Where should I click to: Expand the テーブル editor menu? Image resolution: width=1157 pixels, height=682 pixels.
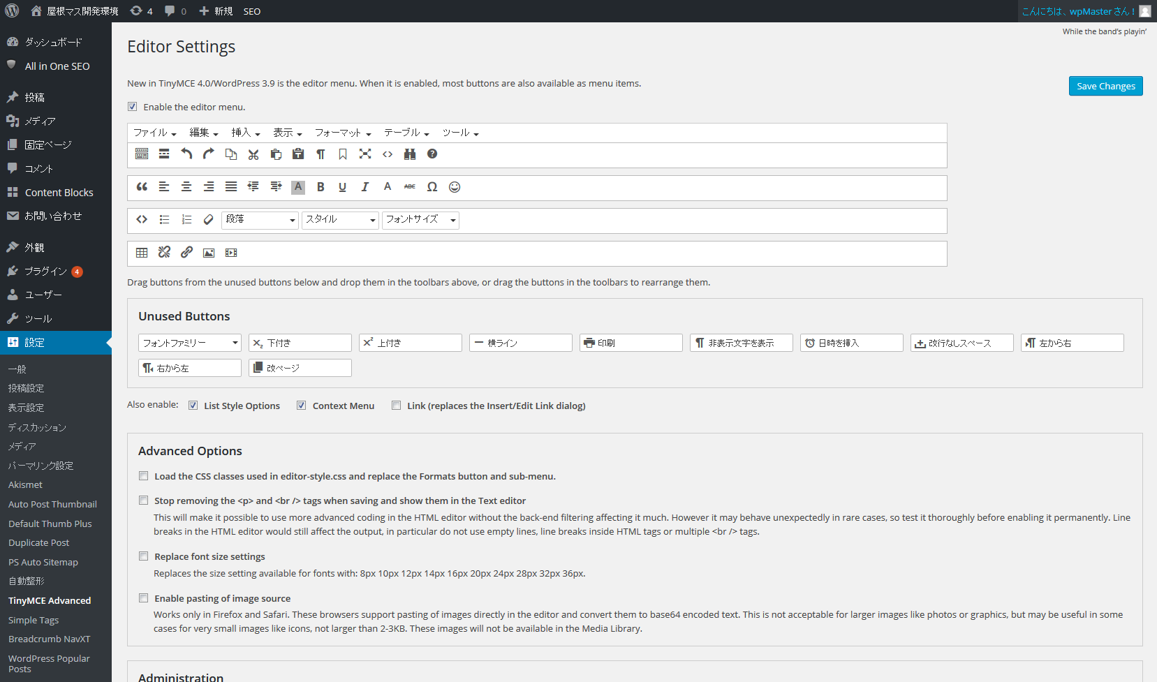[406, 133]
